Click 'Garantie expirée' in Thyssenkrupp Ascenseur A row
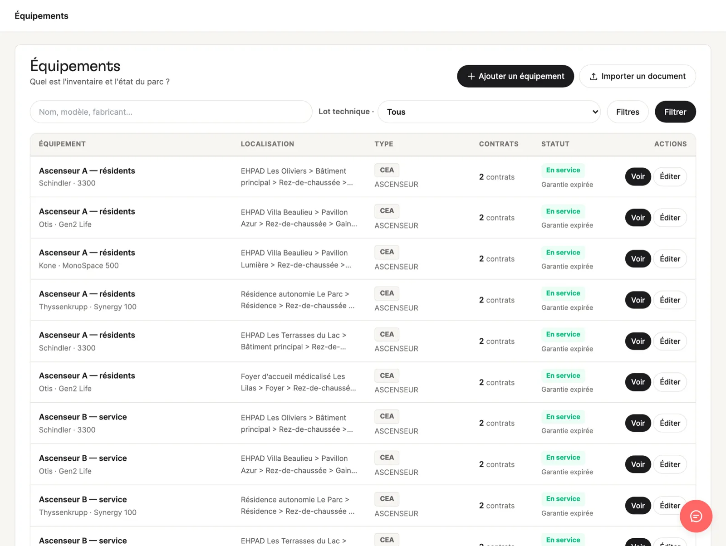The image size is (726, 546). click(567, 307)
